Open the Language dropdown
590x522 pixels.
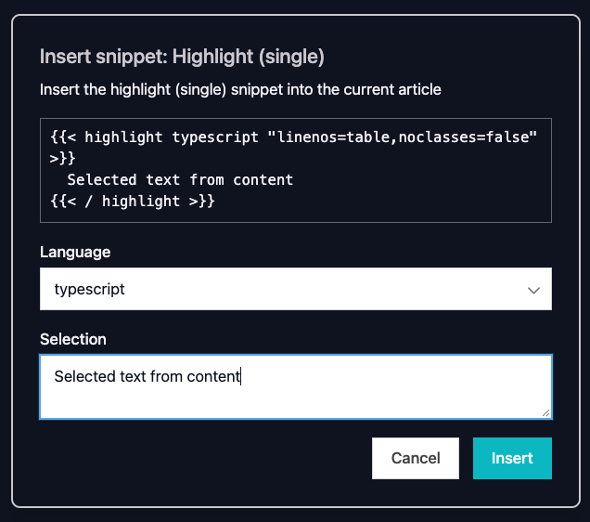tap(295, 289)
